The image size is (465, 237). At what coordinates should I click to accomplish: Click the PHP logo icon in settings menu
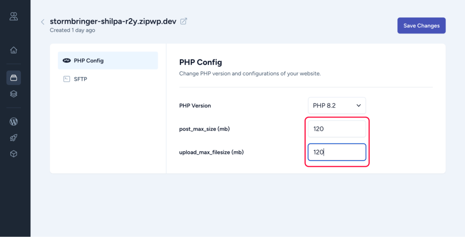(67, 60)
